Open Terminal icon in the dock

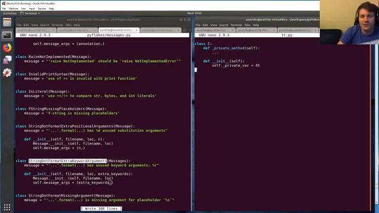click(7, 35)
